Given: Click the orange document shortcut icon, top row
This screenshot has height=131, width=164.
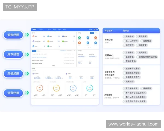Looking at the screenshot, I should 95,38.
